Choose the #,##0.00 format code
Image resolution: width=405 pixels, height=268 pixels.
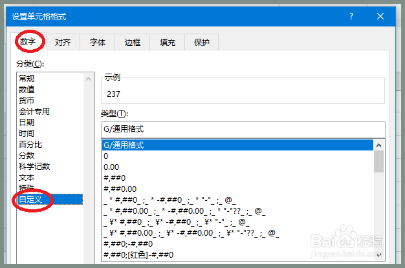click(x=237, y=189)
